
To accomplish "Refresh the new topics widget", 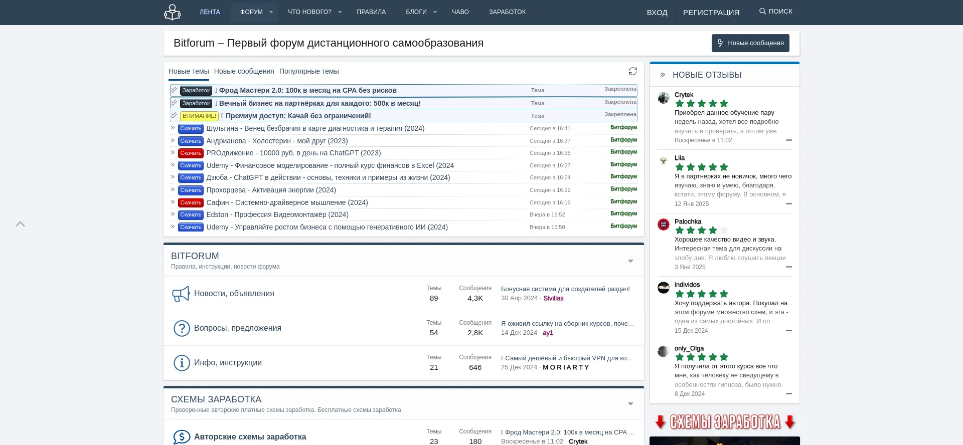I will point(633,71).
